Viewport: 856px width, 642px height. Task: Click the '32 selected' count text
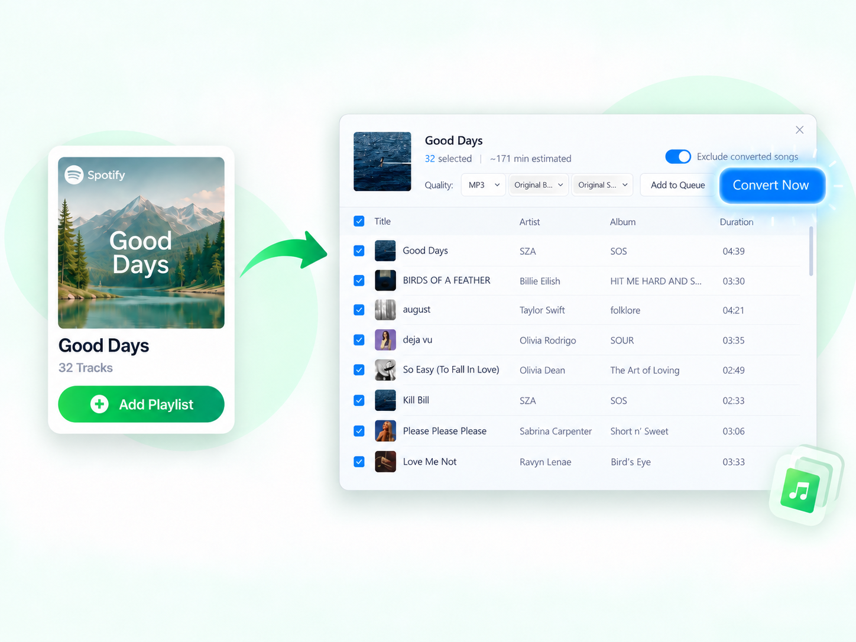click(x=448, y=158)
